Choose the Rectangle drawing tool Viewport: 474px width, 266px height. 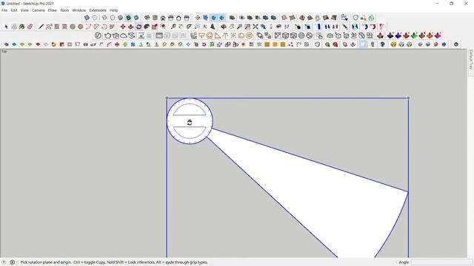point(57,27)
